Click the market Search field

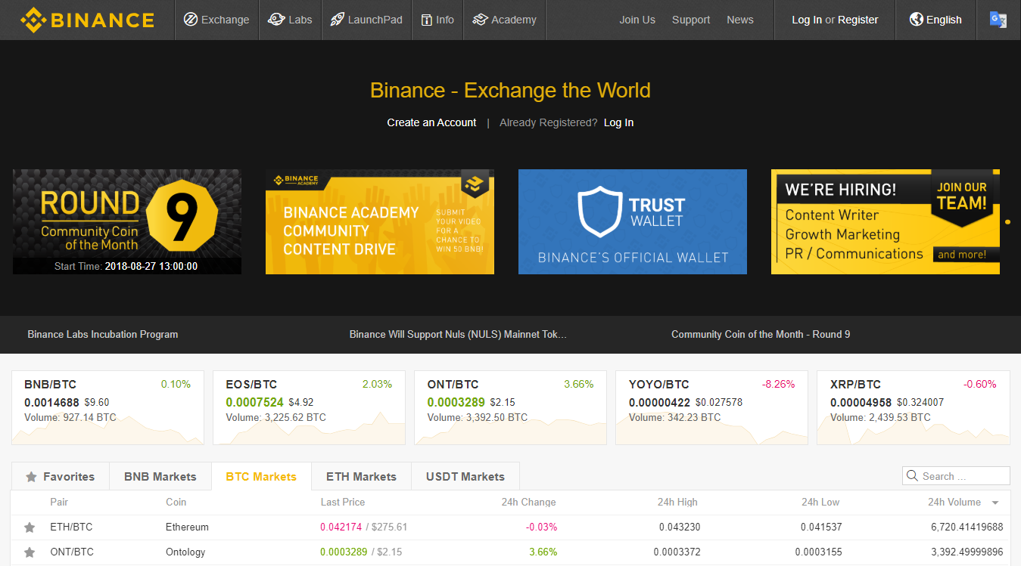coord(956,476)
